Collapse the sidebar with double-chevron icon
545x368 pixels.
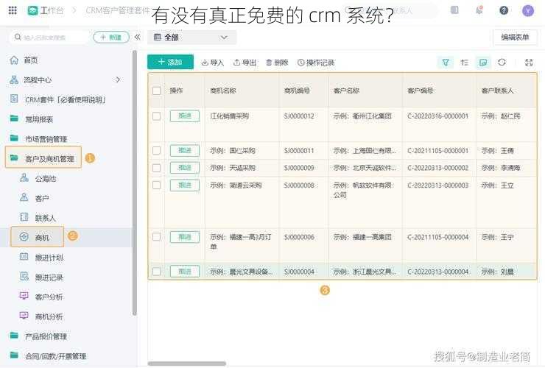pos(137,37)
